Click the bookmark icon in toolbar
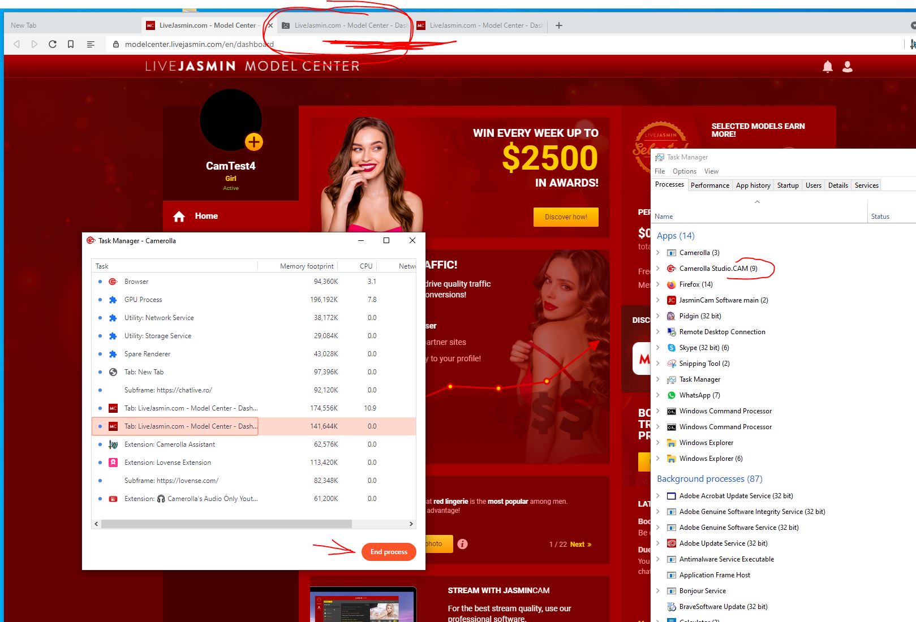 (71, 44)
